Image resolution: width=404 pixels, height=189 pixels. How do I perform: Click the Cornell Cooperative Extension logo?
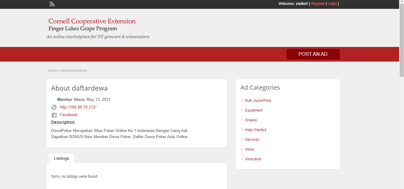[92, 25]
